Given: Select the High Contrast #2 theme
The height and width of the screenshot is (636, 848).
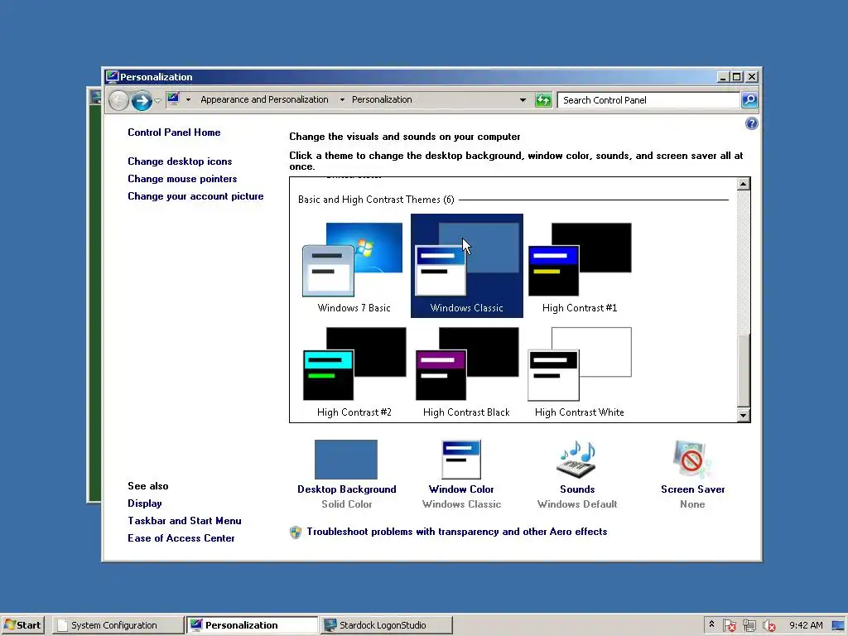Looking at the screenshot, I should [x=354, y=371].
